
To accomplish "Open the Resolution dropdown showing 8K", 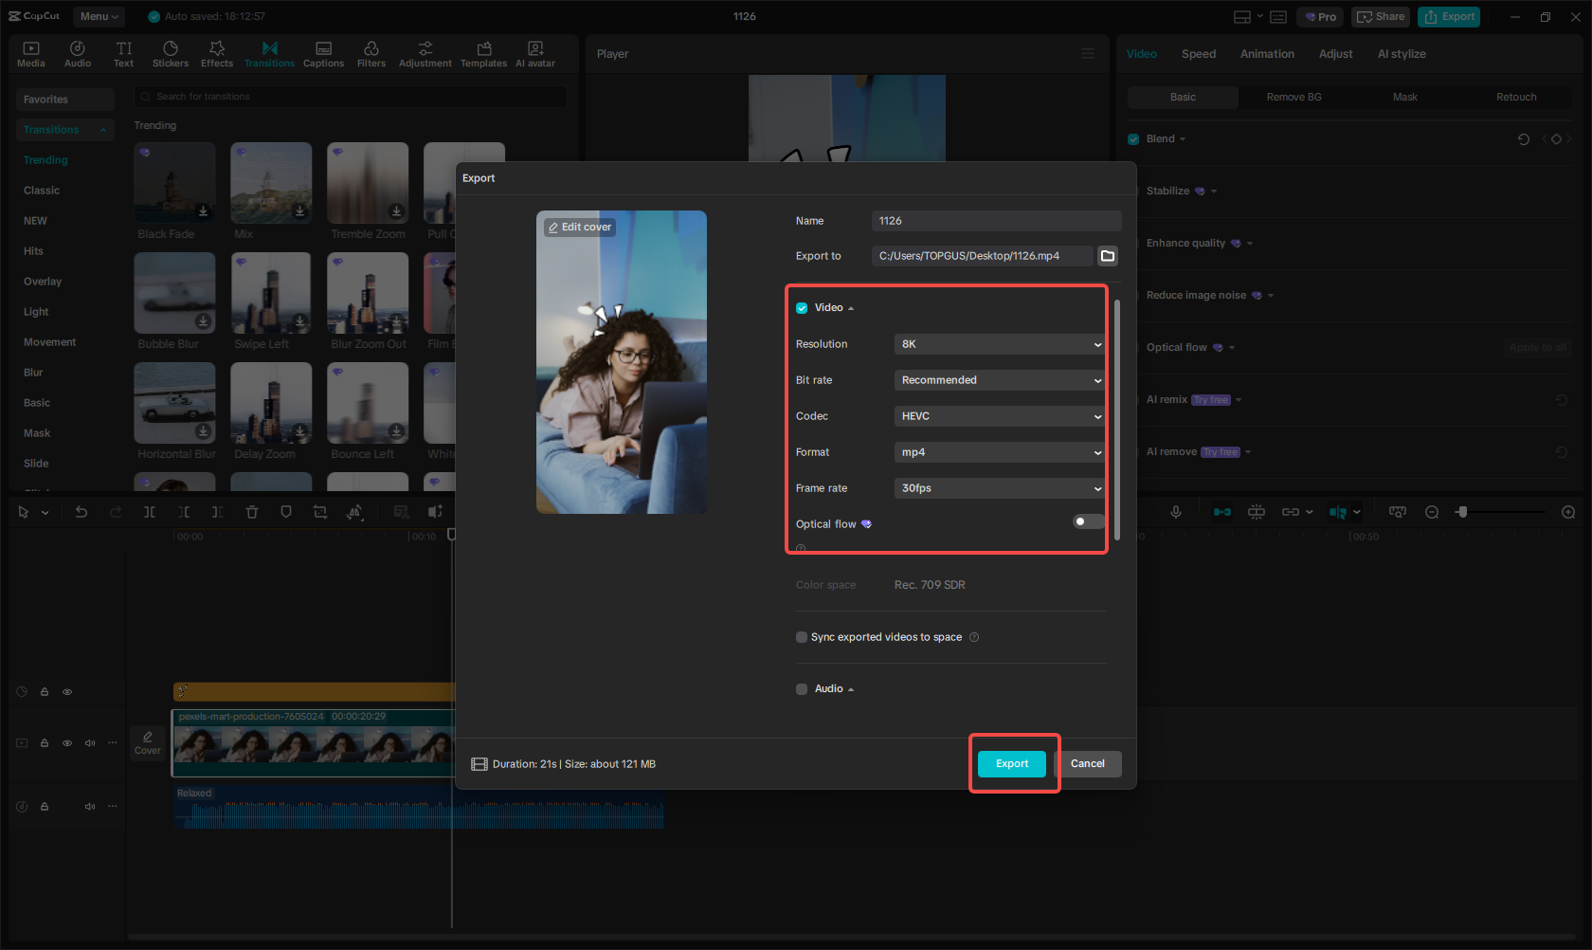I will [x=999, y=344].
